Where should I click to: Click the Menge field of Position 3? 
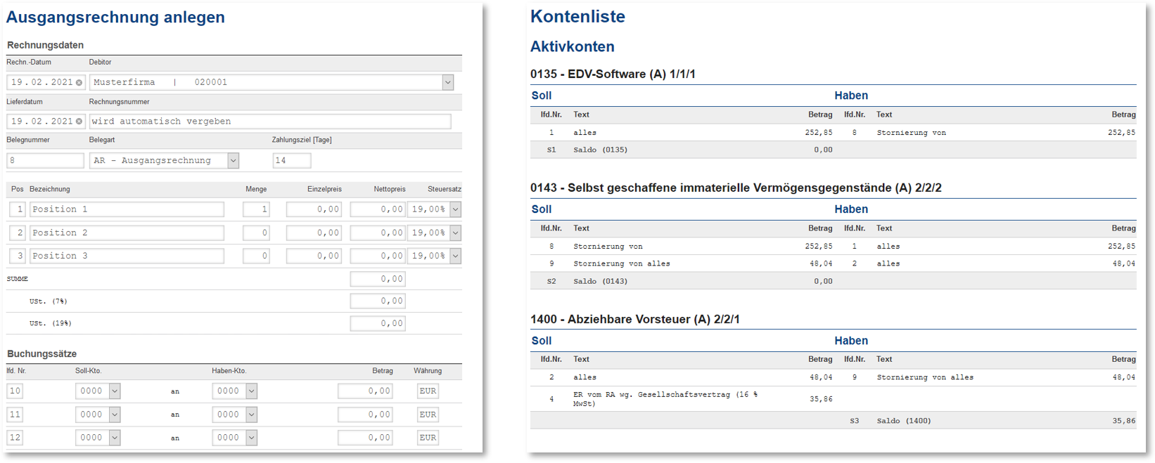pyautogui.click(x=256, y=256)
